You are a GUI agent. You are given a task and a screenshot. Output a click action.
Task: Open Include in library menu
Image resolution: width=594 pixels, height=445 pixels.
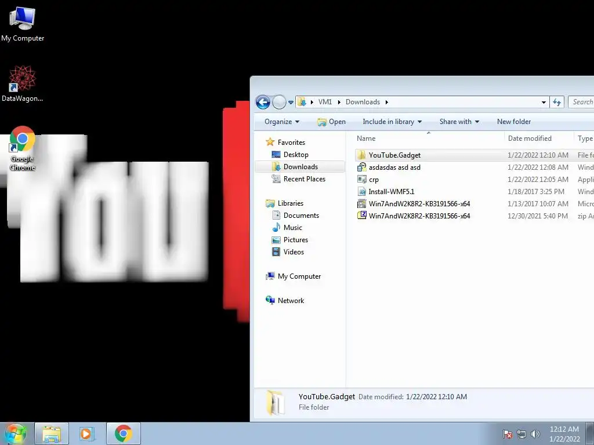(392, 122)
